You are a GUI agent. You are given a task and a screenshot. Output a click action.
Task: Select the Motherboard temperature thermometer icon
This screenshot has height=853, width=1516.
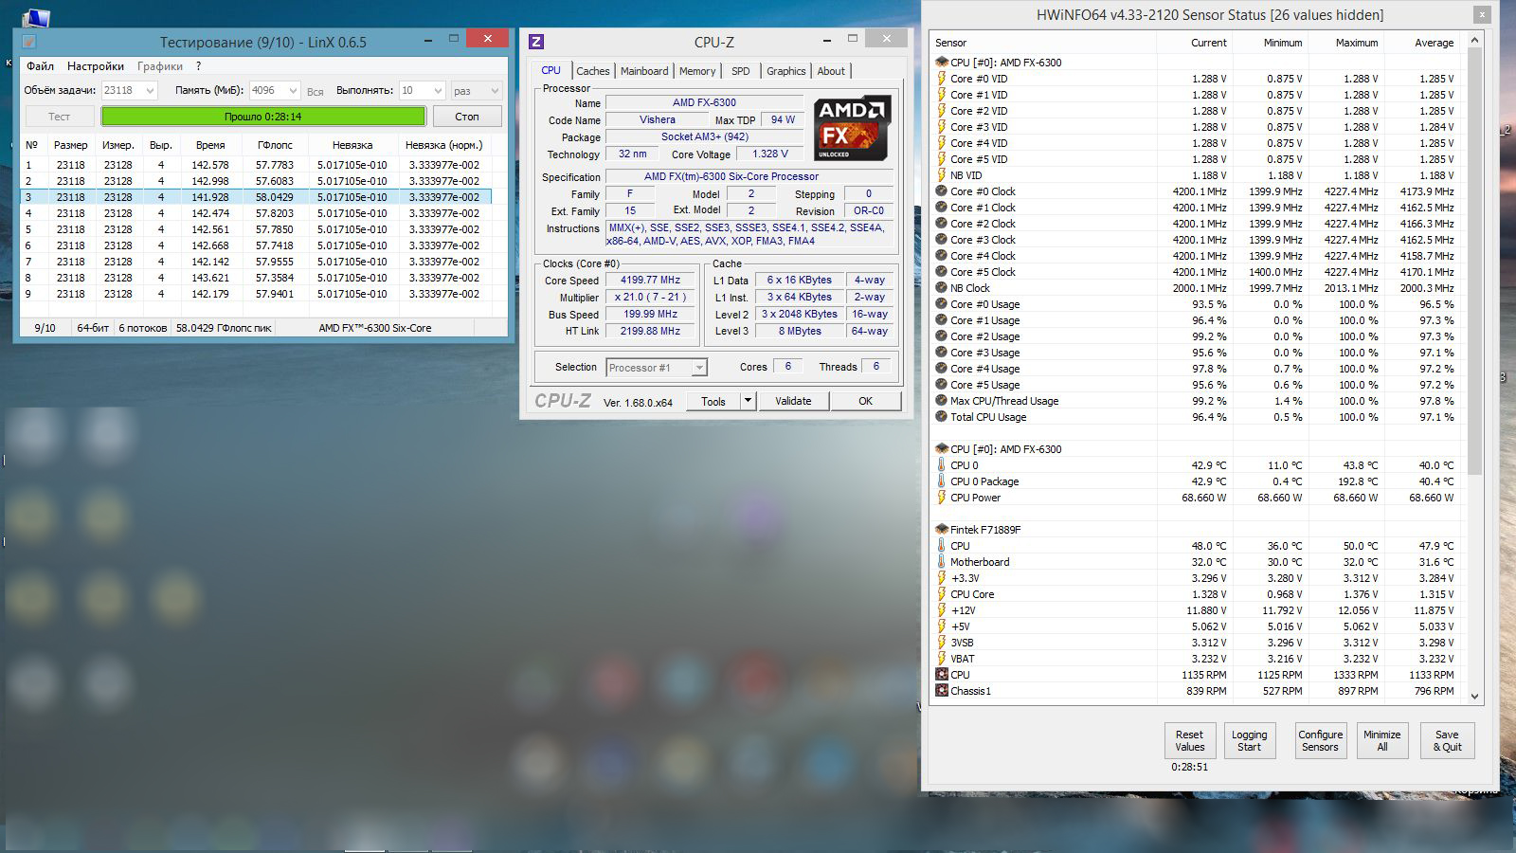point(942,562)
